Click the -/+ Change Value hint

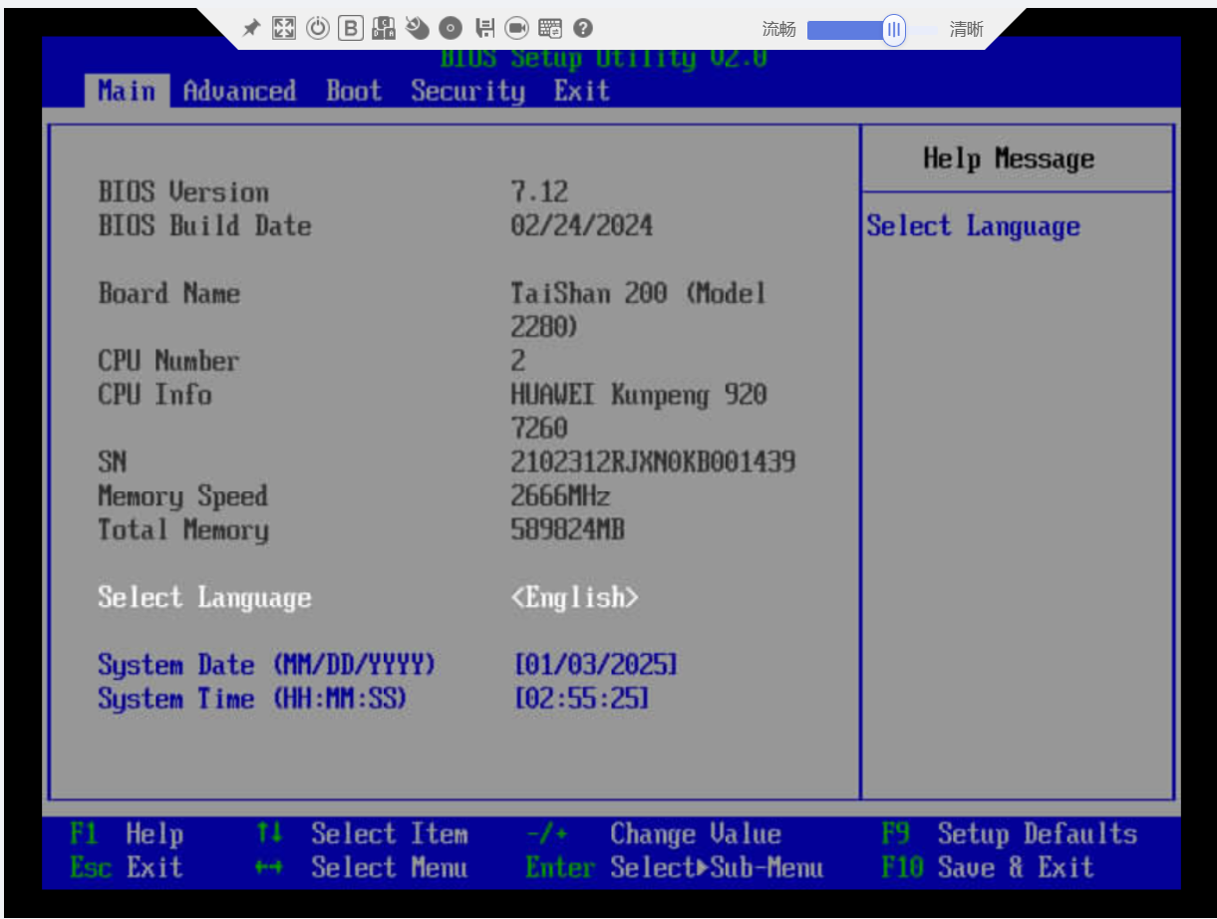click(x=654, y=834)
